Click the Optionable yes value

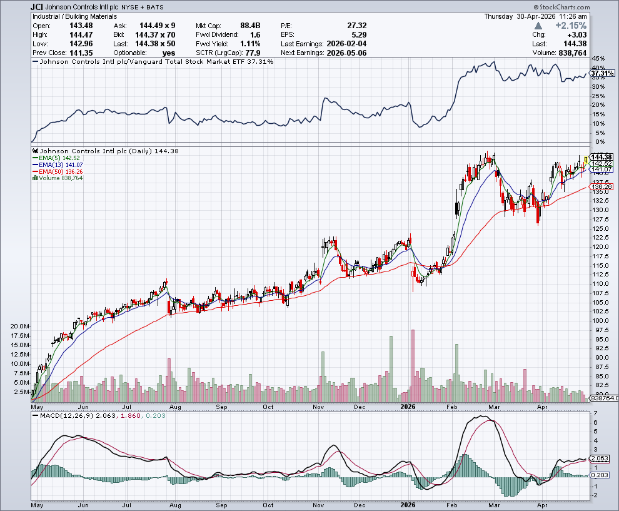[169, 53]
